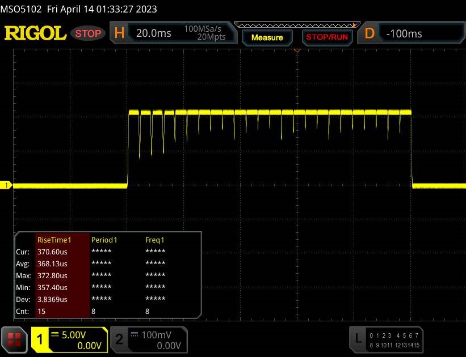Image resolution: width=466 pixels, height=357 pixels.
Task: Tap the orange D delay label
Action: [x=369, y=33]
